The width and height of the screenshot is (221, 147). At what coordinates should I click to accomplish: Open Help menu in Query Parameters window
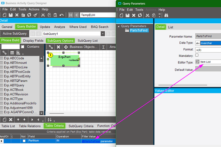click(162, 10)
